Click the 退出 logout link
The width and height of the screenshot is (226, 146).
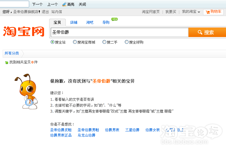coord(45,12)
